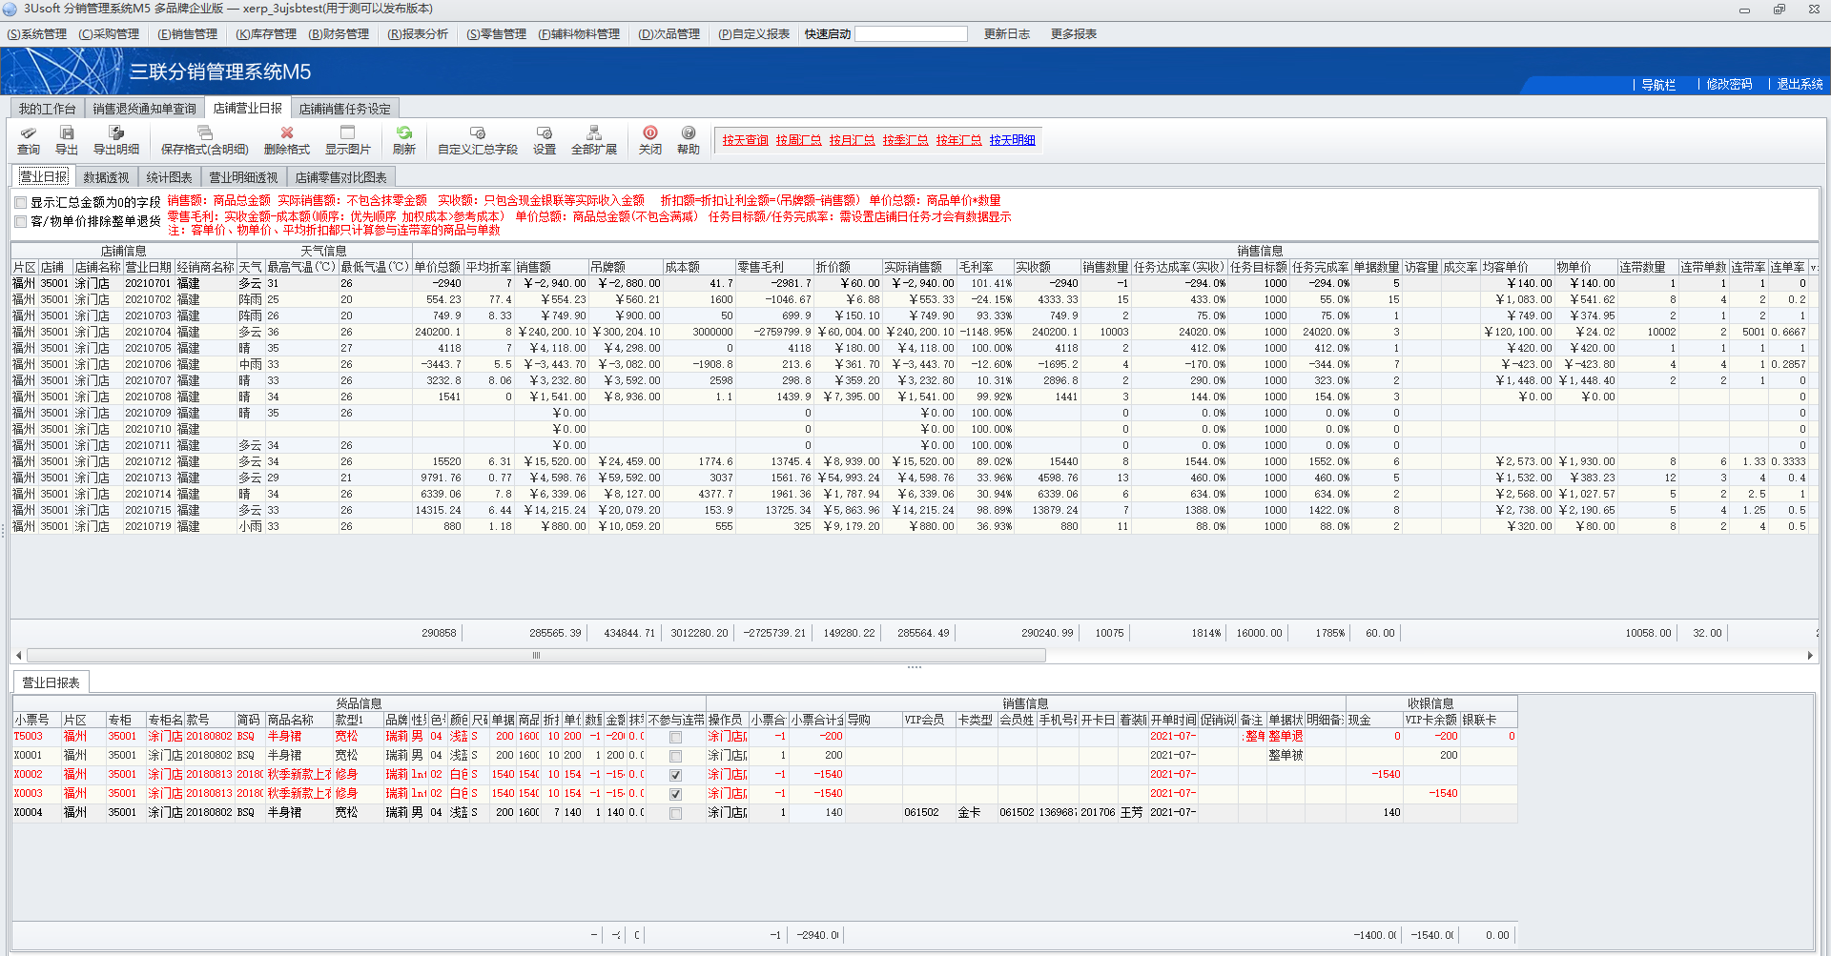Toggle 显示汇总金额为0的字段 checkbox

point(21,203)
